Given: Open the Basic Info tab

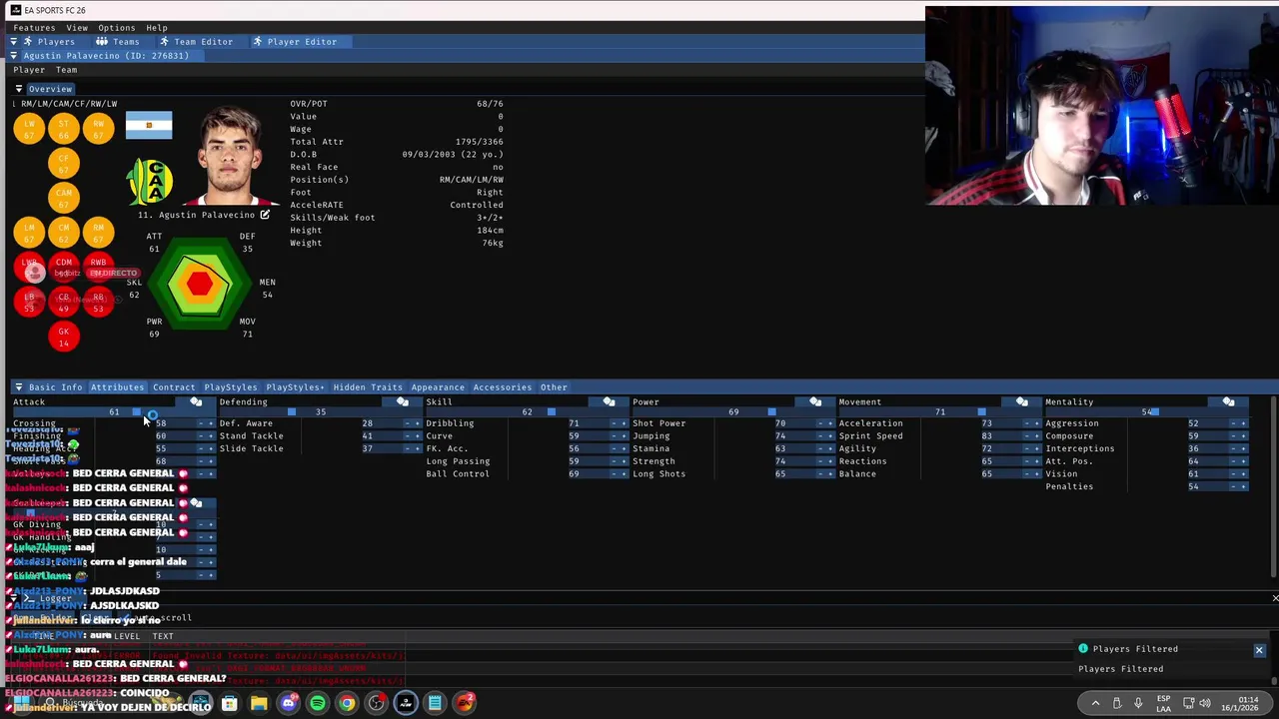Looking at the screenshot, I should [x=55, y=387].
